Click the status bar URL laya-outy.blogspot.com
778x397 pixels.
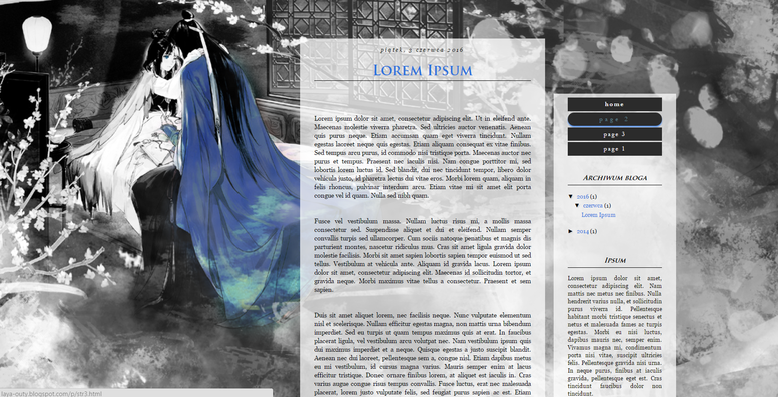click(51, 394)
